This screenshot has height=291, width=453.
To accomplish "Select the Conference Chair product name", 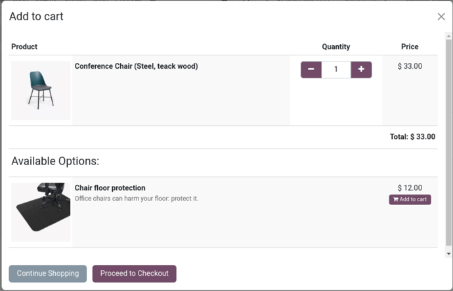I will pyautogui.click(x=136, y=66).
